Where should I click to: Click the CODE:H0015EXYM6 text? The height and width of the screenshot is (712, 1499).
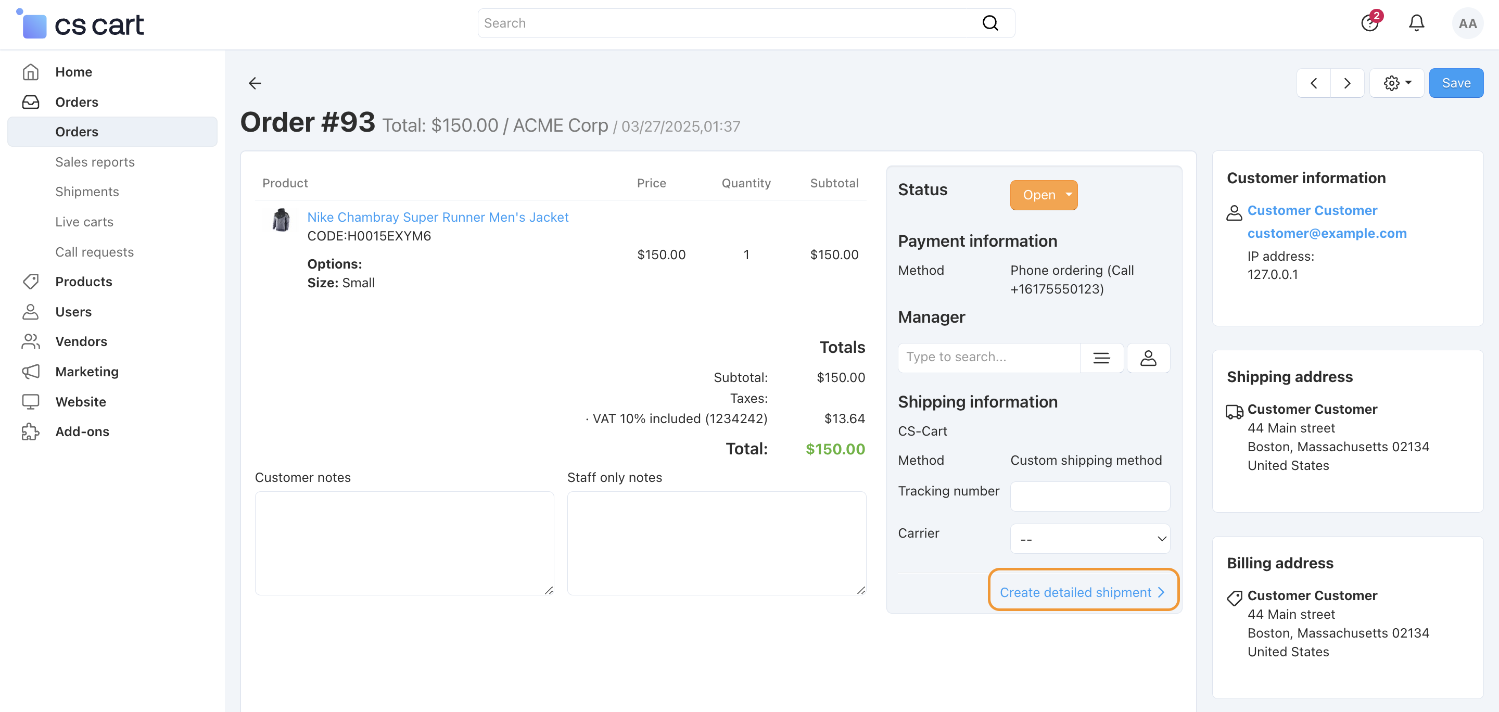click(x=369, y=236)
